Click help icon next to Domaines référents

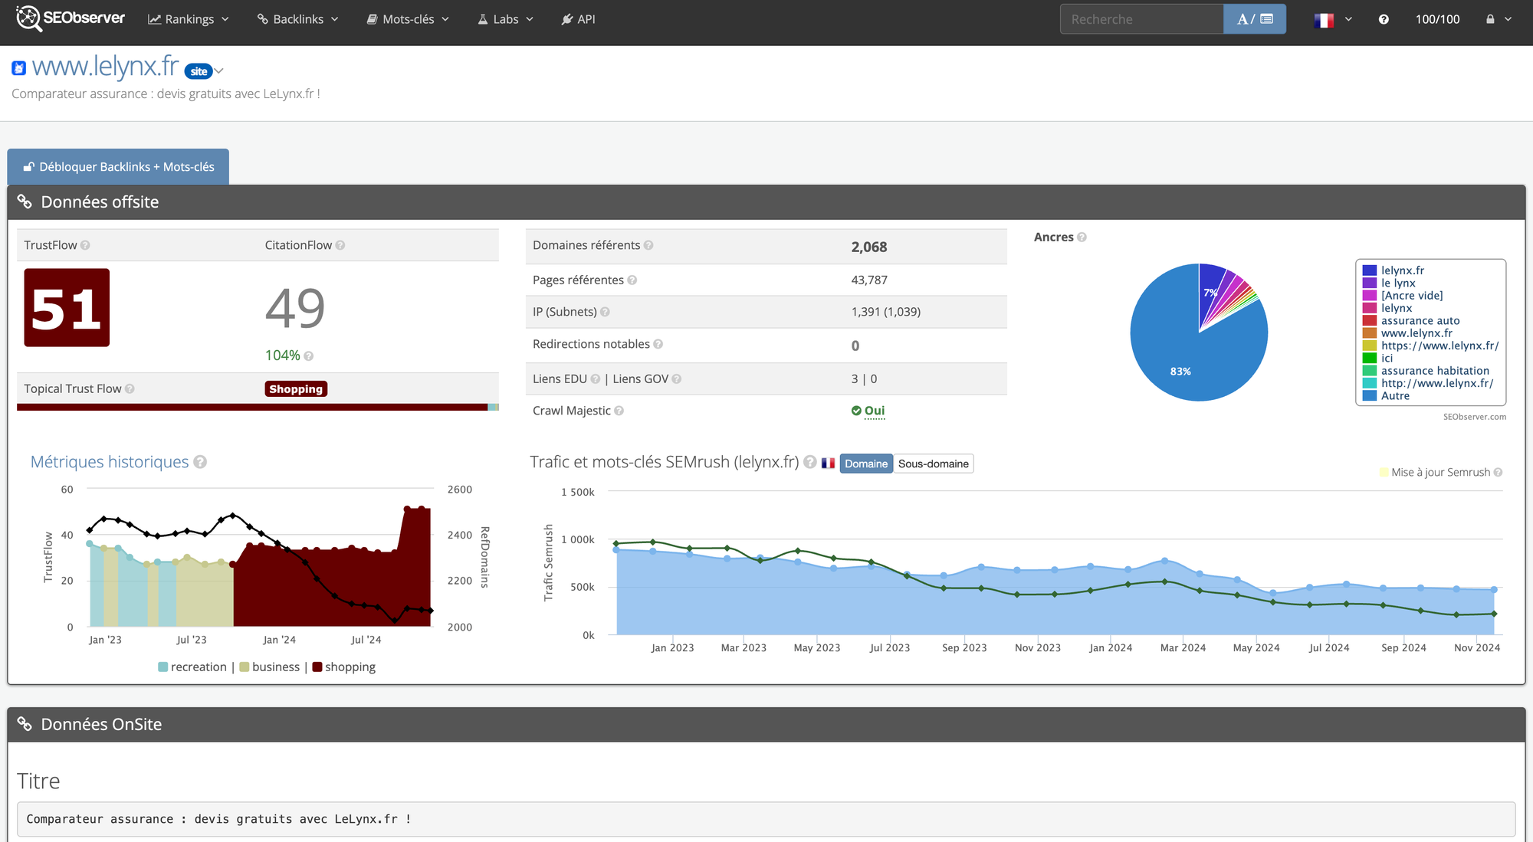point(648,245)
